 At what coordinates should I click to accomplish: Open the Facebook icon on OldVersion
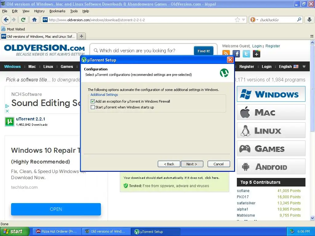click(236, 53)
